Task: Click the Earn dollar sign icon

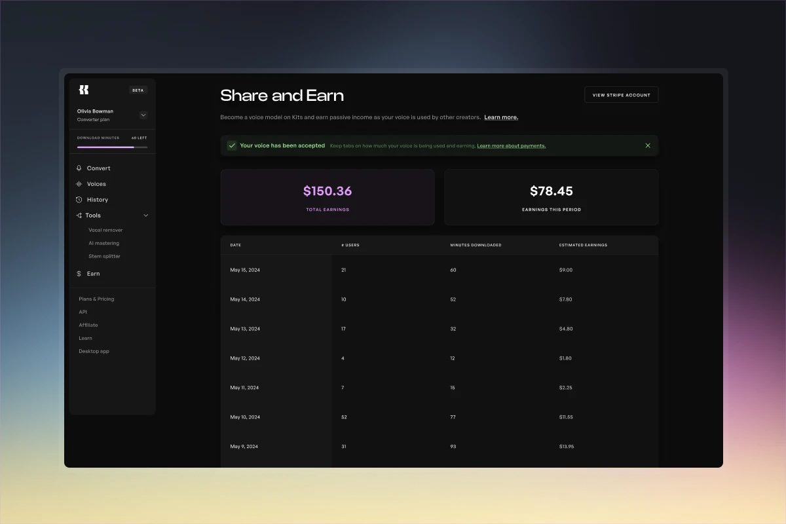Action: [x=79, y=274]
